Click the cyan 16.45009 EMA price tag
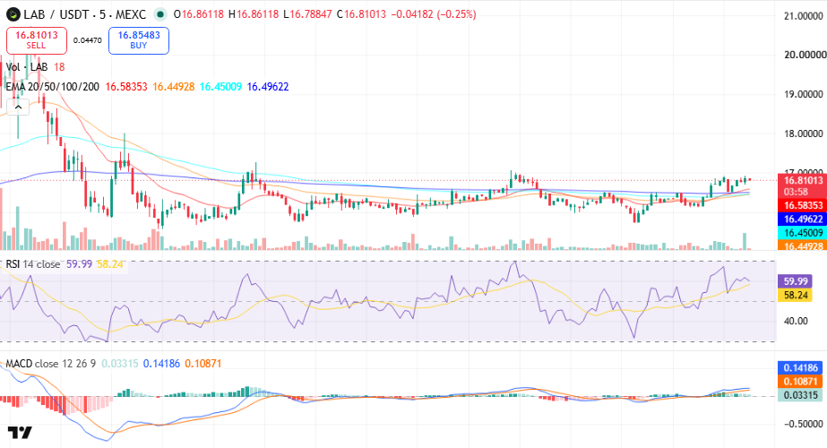Screen dimensions: 827x448 point(802,233)
